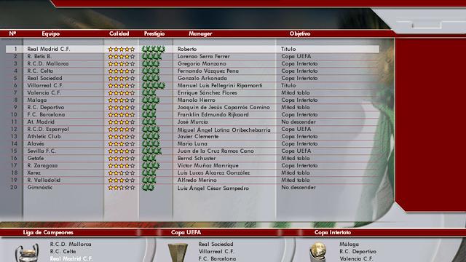Open the Liga de Campeones section header
Viewport: 466px width, 262px height.
click(x=48, y=232)
